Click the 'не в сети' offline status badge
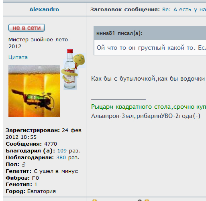Image resolution: width=206 pixels, height=201 pixels. point(27,28)
